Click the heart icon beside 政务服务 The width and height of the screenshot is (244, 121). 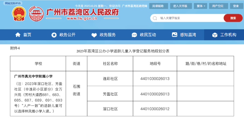94,35
